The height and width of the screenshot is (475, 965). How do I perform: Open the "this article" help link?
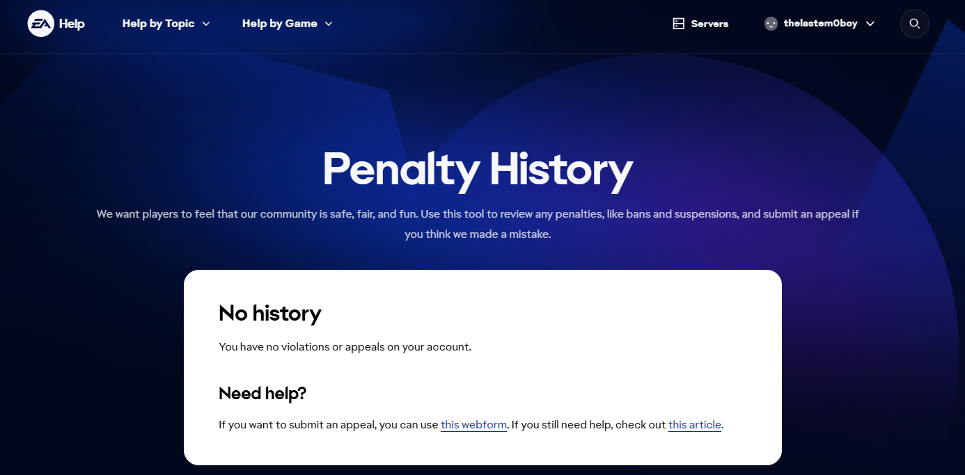pos(694,425)
